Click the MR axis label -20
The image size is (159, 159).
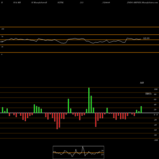point(155,120)
